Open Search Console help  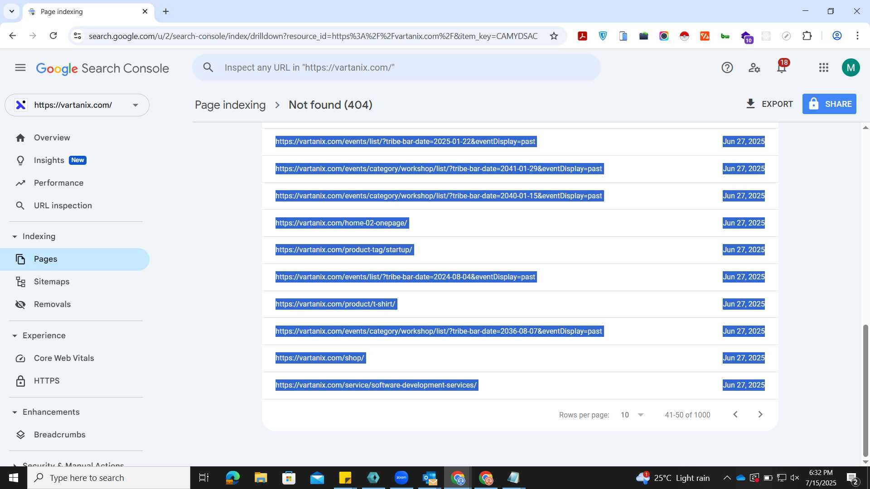[x=727, y=68]
